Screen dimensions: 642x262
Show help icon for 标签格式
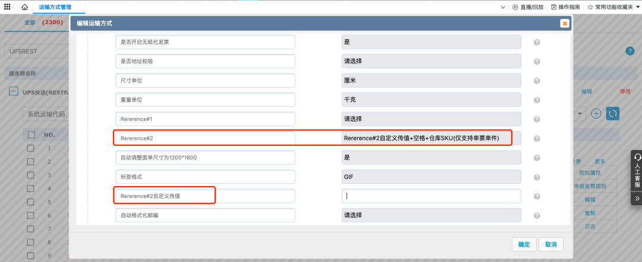click(537, 177)
